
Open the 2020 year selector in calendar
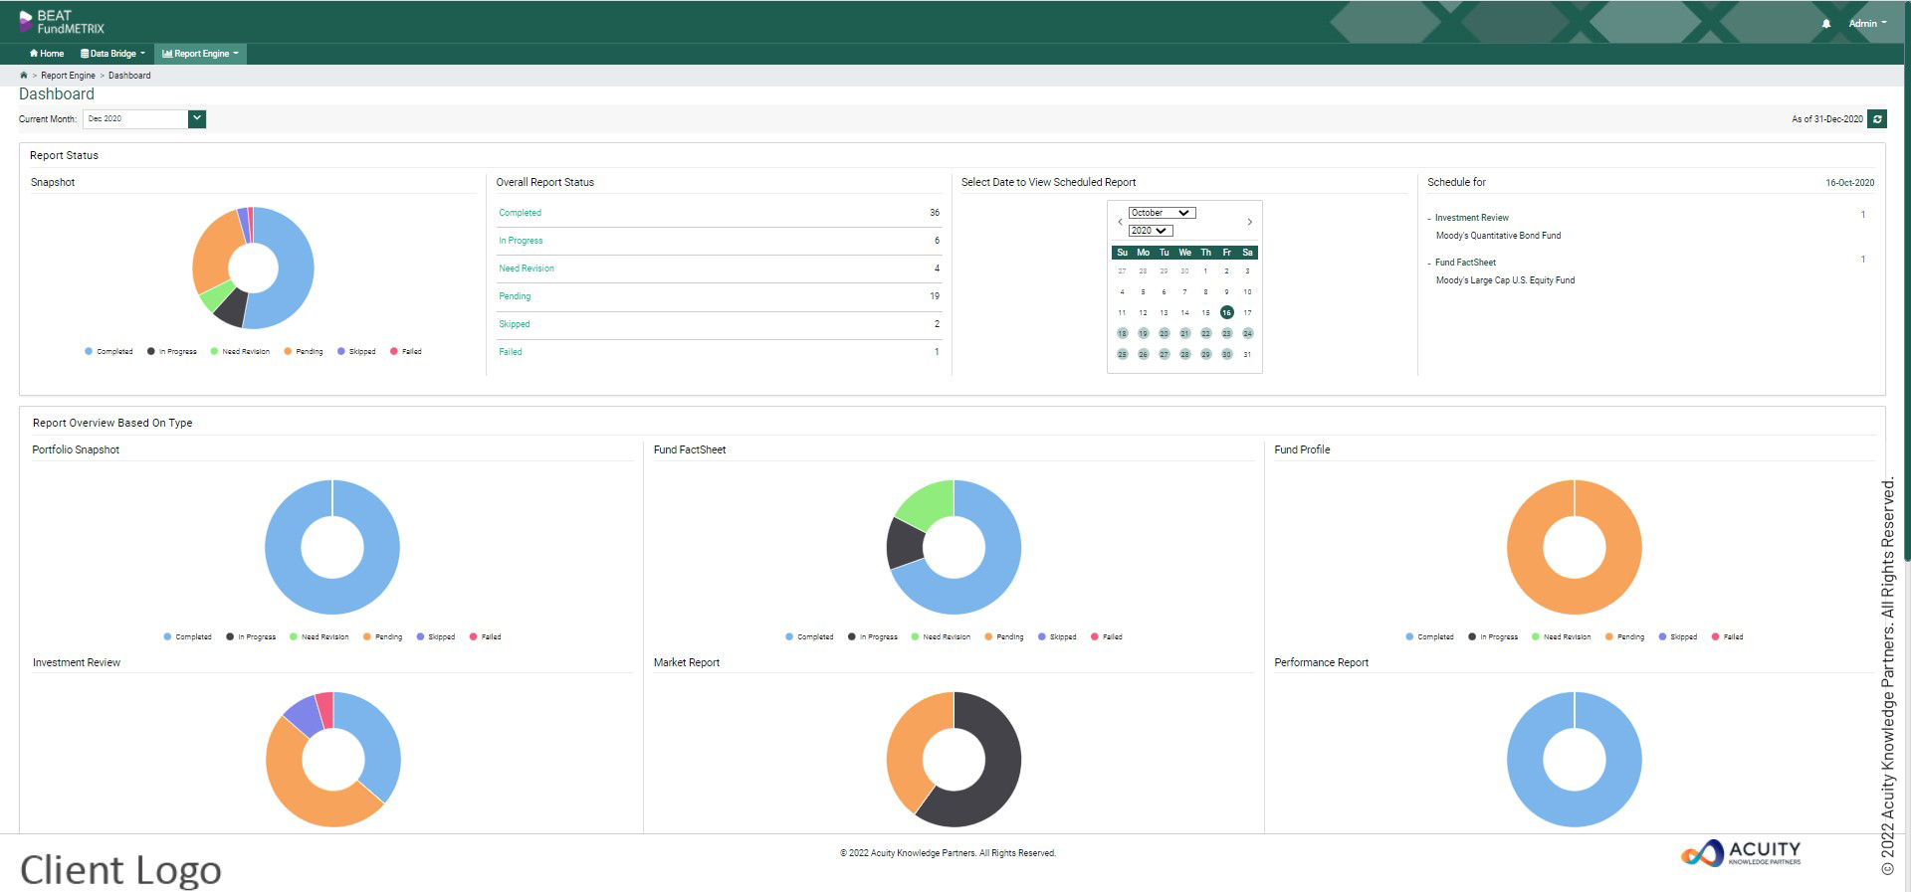(1151, 231)
